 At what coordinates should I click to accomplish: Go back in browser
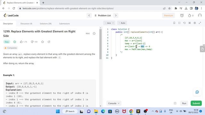(4, 8)
